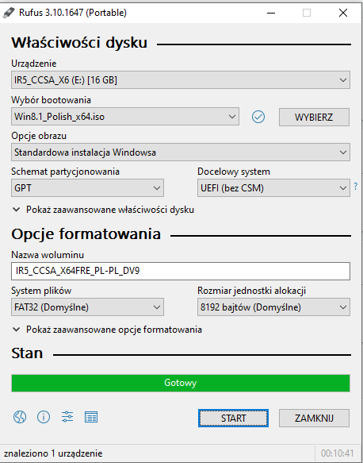Open the Opcje obrazu dropdown
This screenshot has height=463, width=363.
point(181,152)
